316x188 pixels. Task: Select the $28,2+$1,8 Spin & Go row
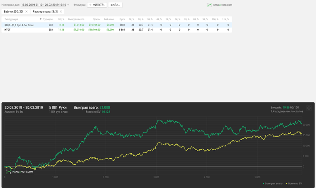(116, 25)
